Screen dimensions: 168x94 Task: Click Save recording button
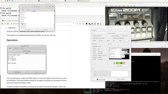coord(121,79)
